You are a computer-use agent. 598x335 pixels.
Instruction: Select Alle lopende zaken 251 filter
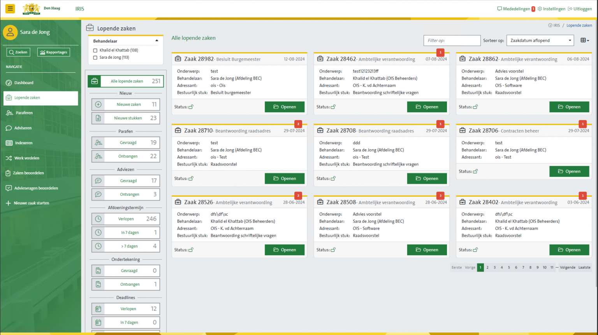tap(125, 81)
